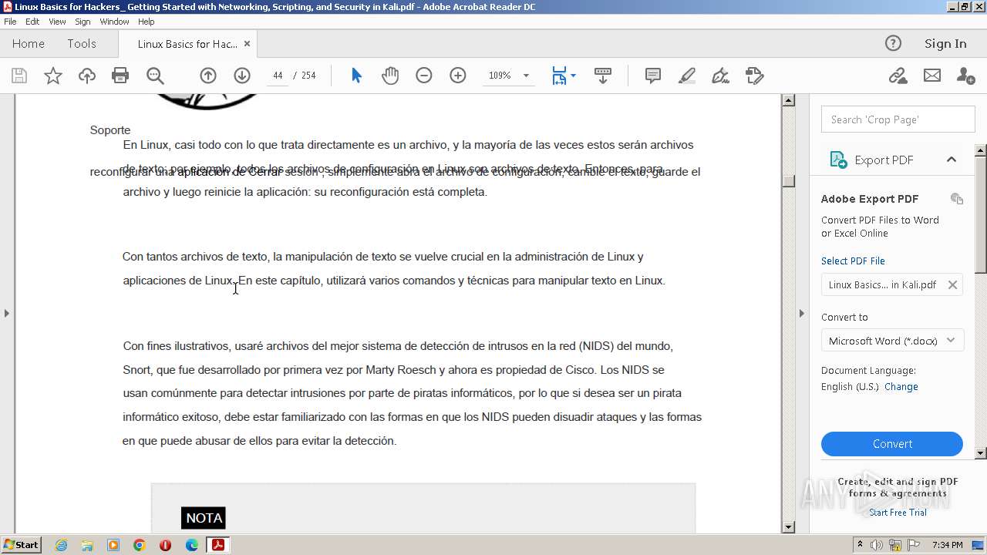Toggle the Read mode scrolling icon

coord(603,76)
